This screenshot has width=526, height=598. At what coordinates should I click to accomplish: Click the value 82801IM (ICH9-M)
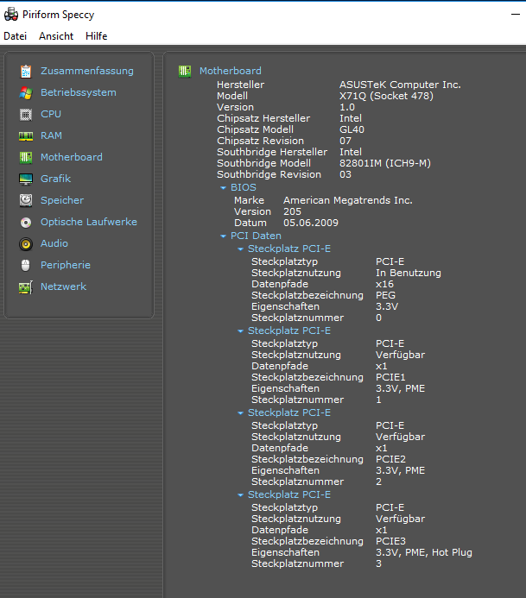point(384,163)
